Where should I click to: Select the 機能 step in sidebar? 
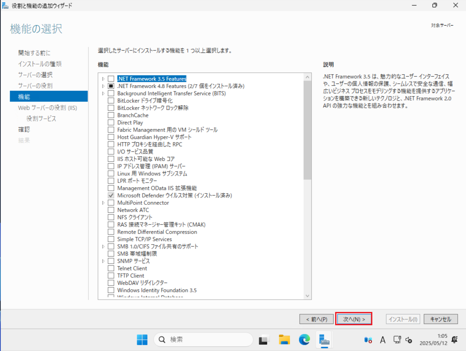tap(49, 96)
